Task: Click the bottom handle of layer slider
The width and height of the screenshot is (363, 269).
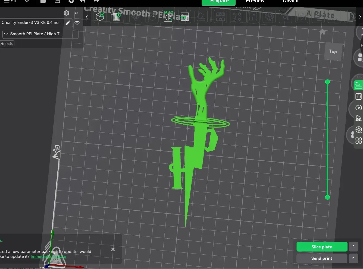Action: (x=327, y=197)
